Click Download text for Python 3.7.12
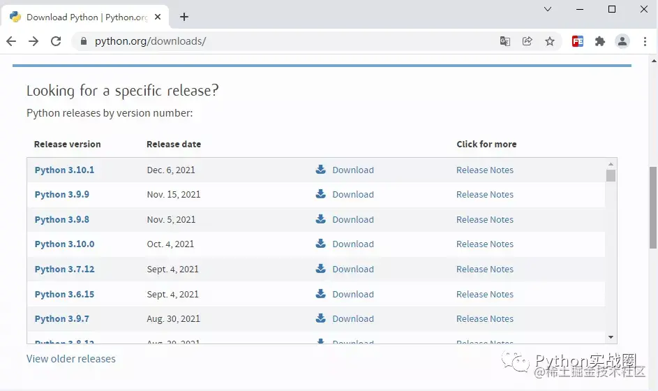The width and height of the screenshot is (658, 391). [x=353, y=270]
